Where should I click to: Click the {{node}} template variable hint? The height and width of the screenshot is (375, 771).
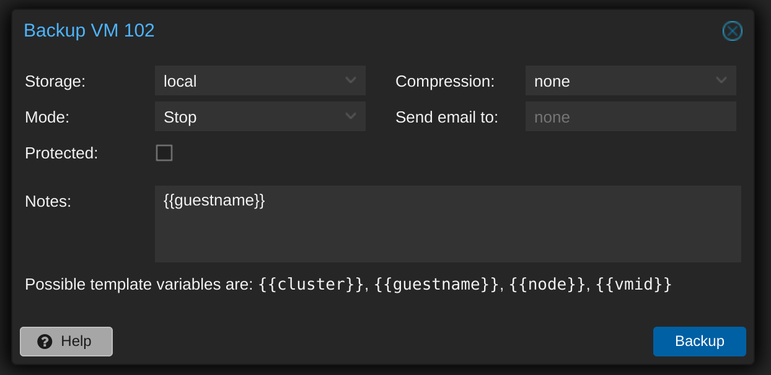(x=547, y=285)
